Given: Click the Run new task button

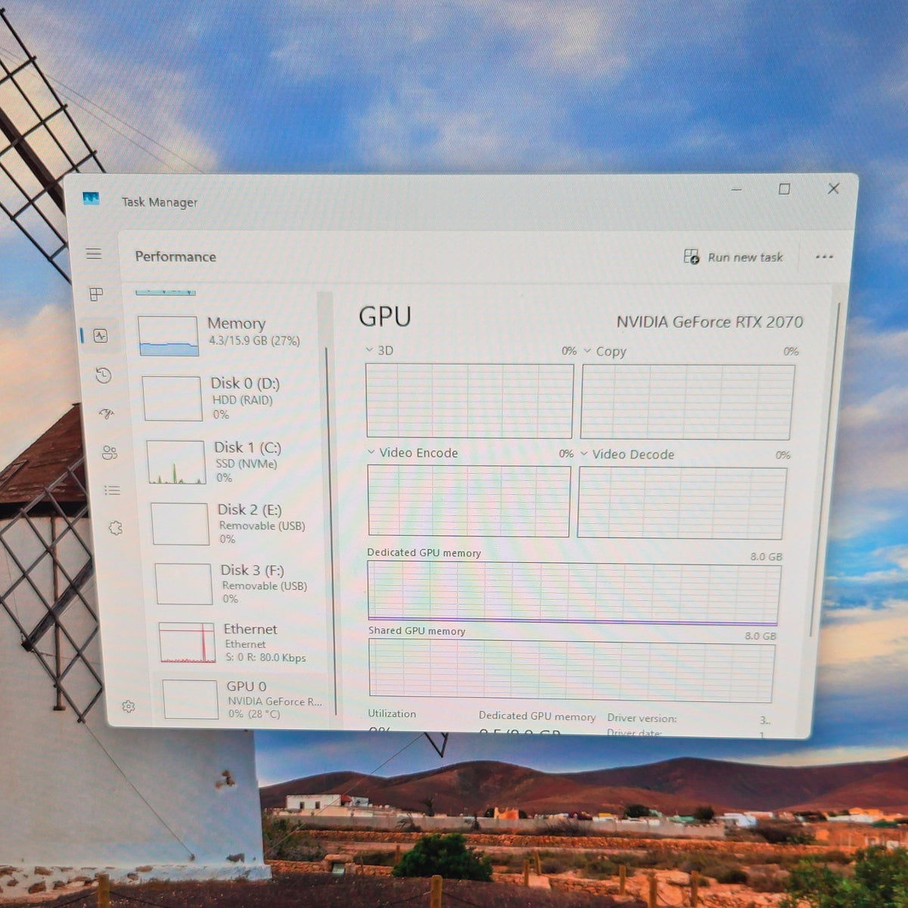Looking at the screenshot, I should click(x=733, y=257).
